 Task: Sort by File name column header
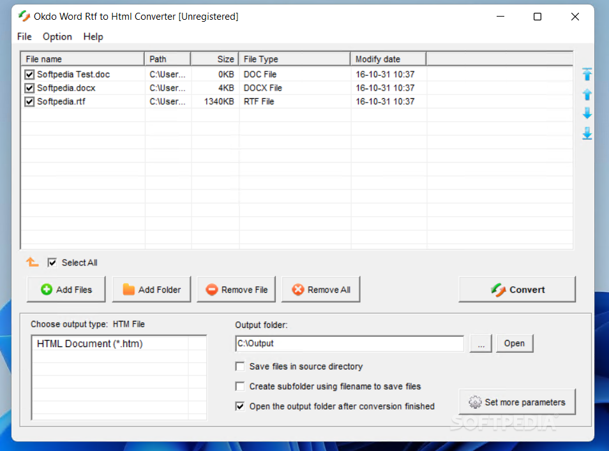pos(82,59)
